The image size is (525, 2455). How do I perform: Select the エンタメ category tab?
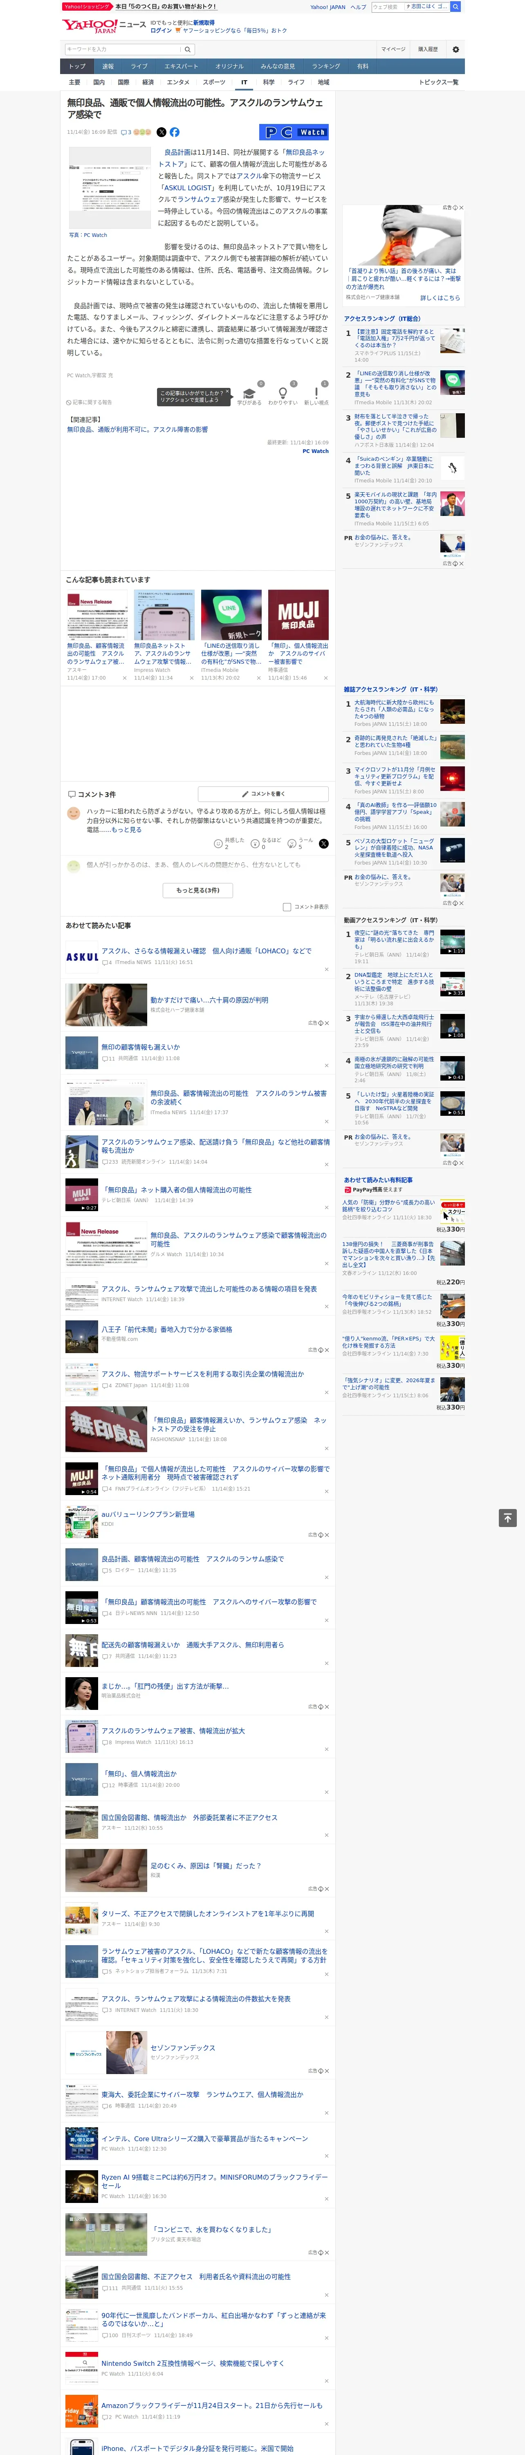point(178,82)
